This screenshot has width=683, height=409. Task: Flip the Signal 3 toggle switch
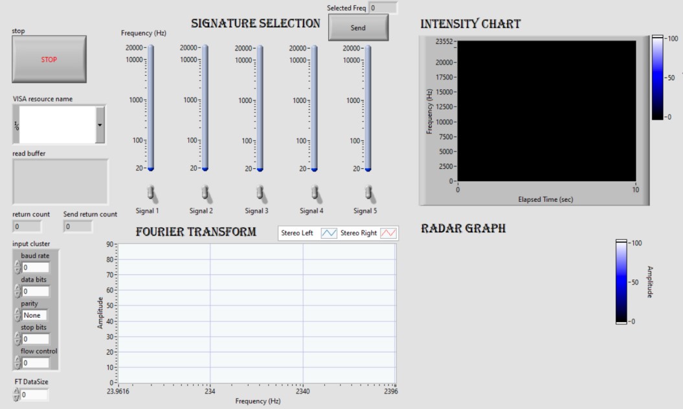click(260, 193)
